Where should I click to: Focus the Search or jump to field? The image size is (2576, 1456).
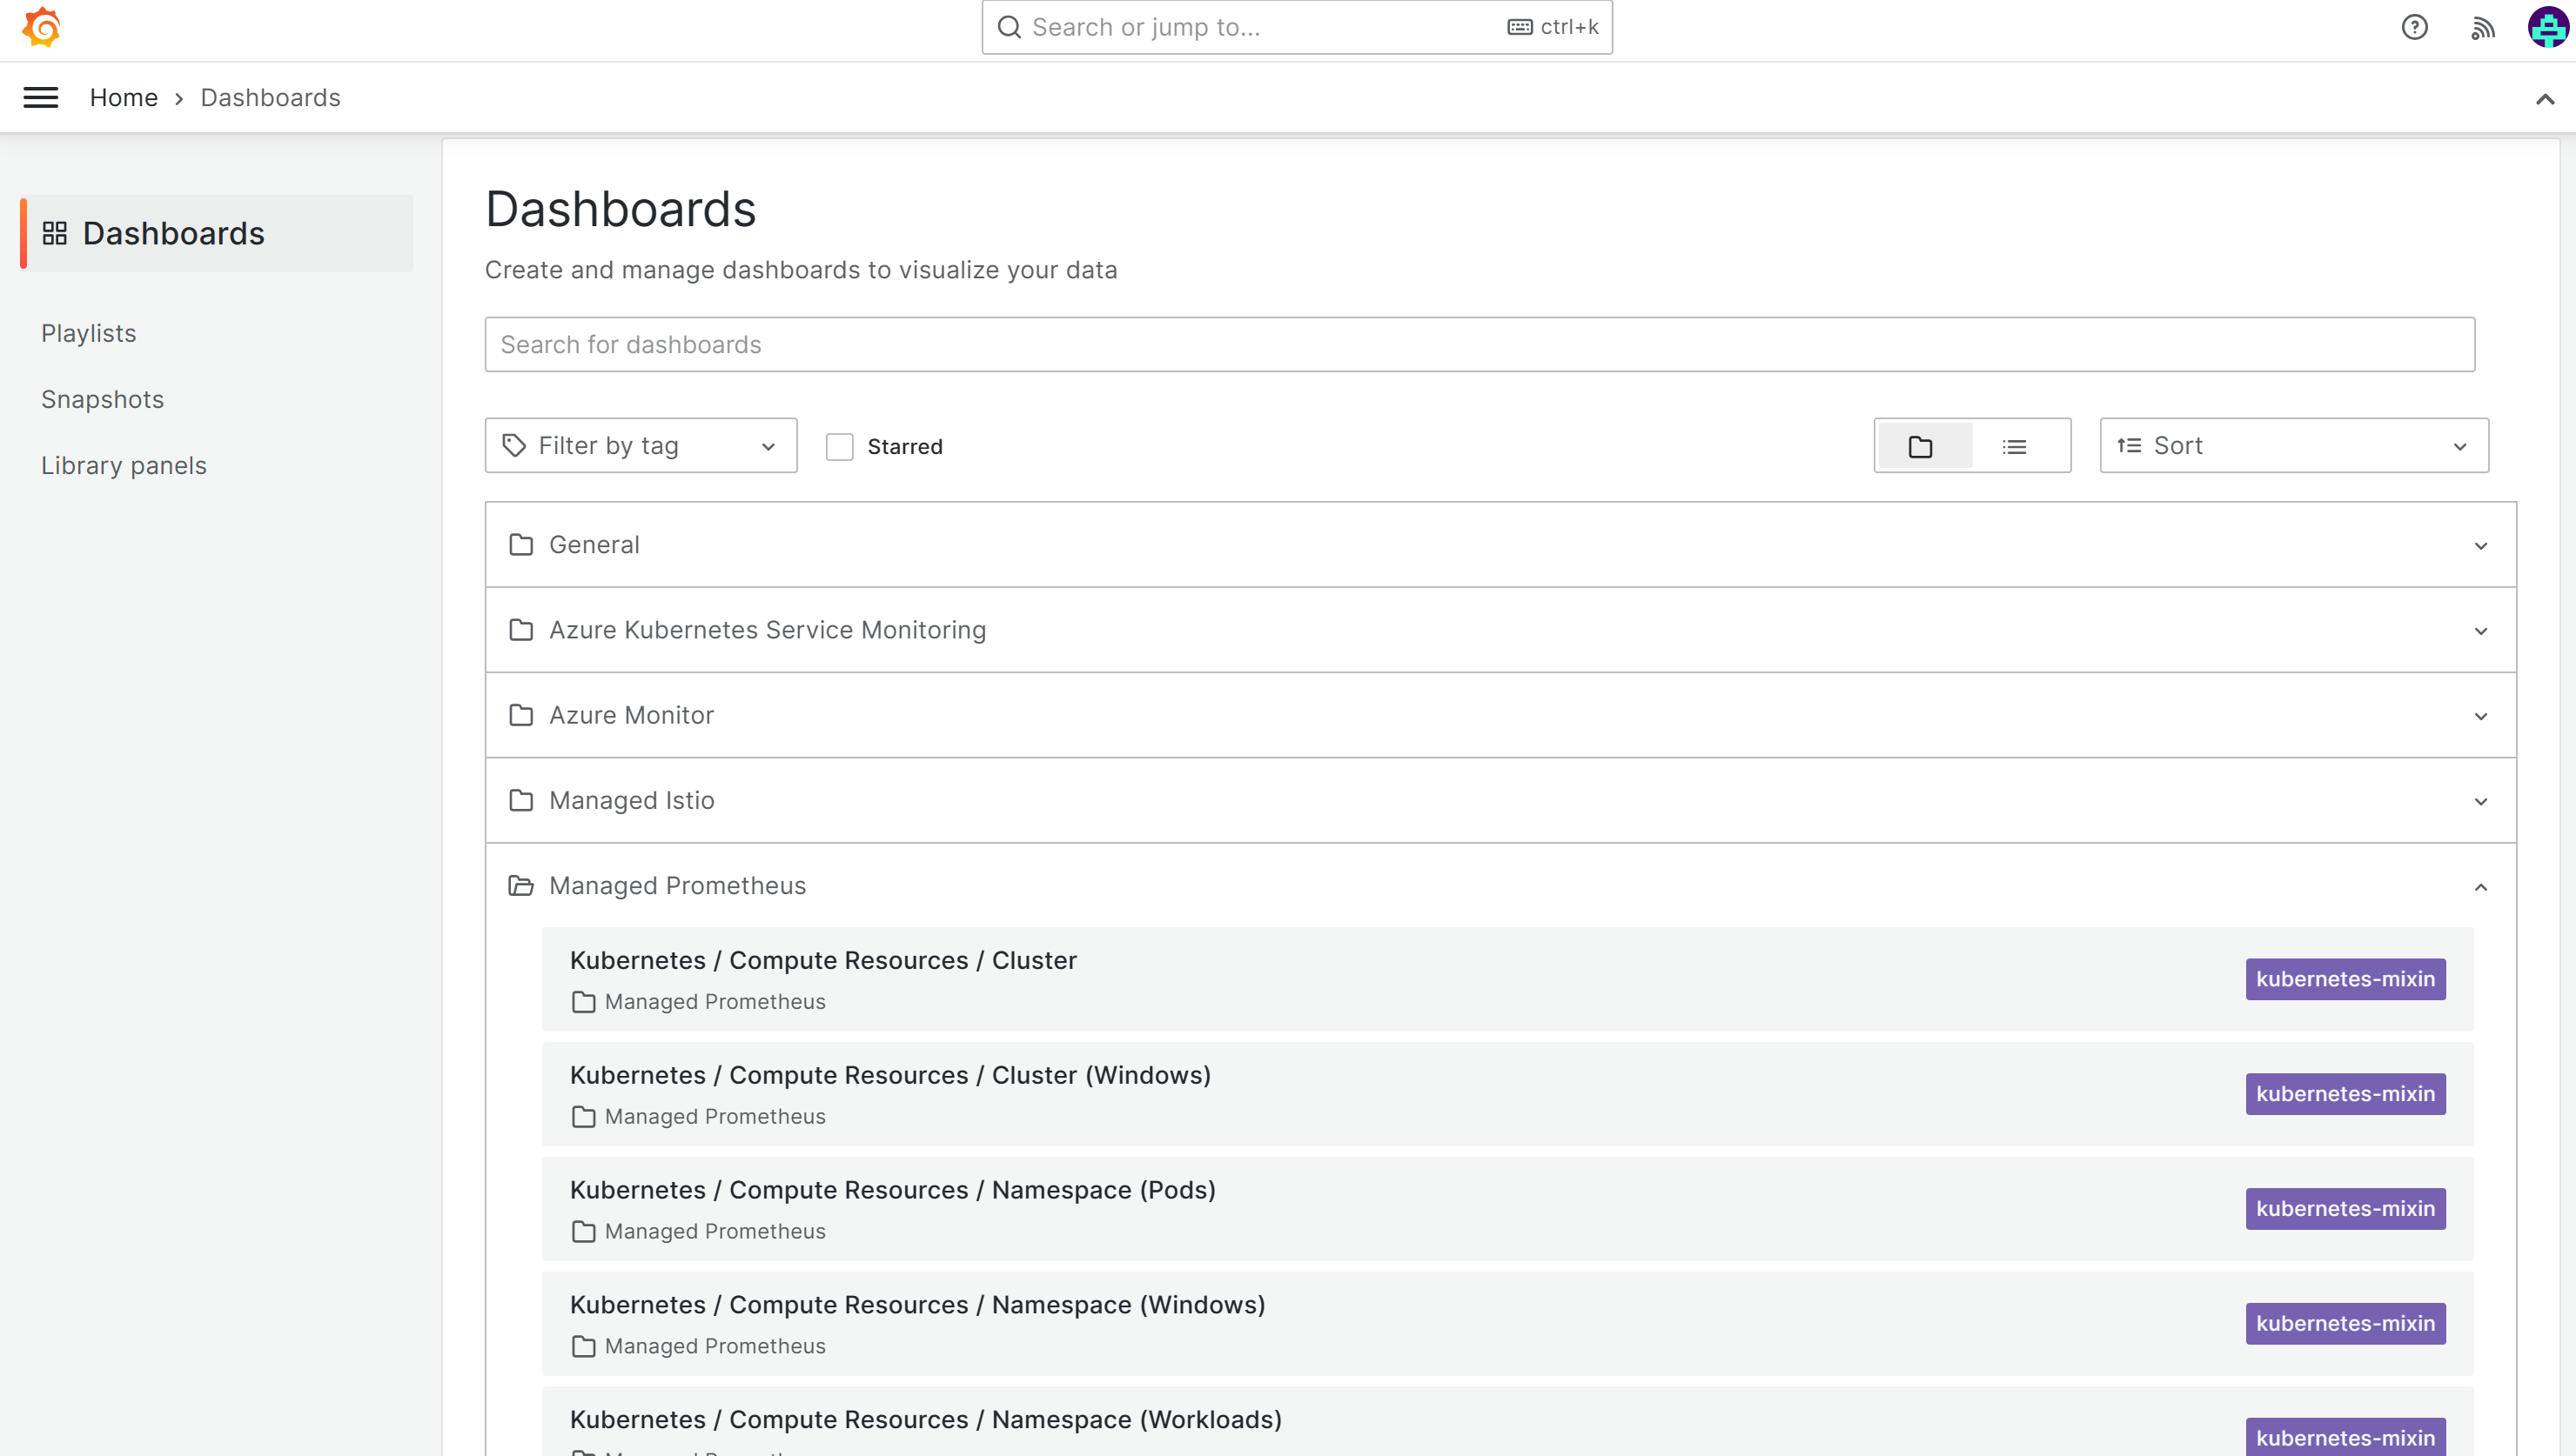tap(1297, 27)
